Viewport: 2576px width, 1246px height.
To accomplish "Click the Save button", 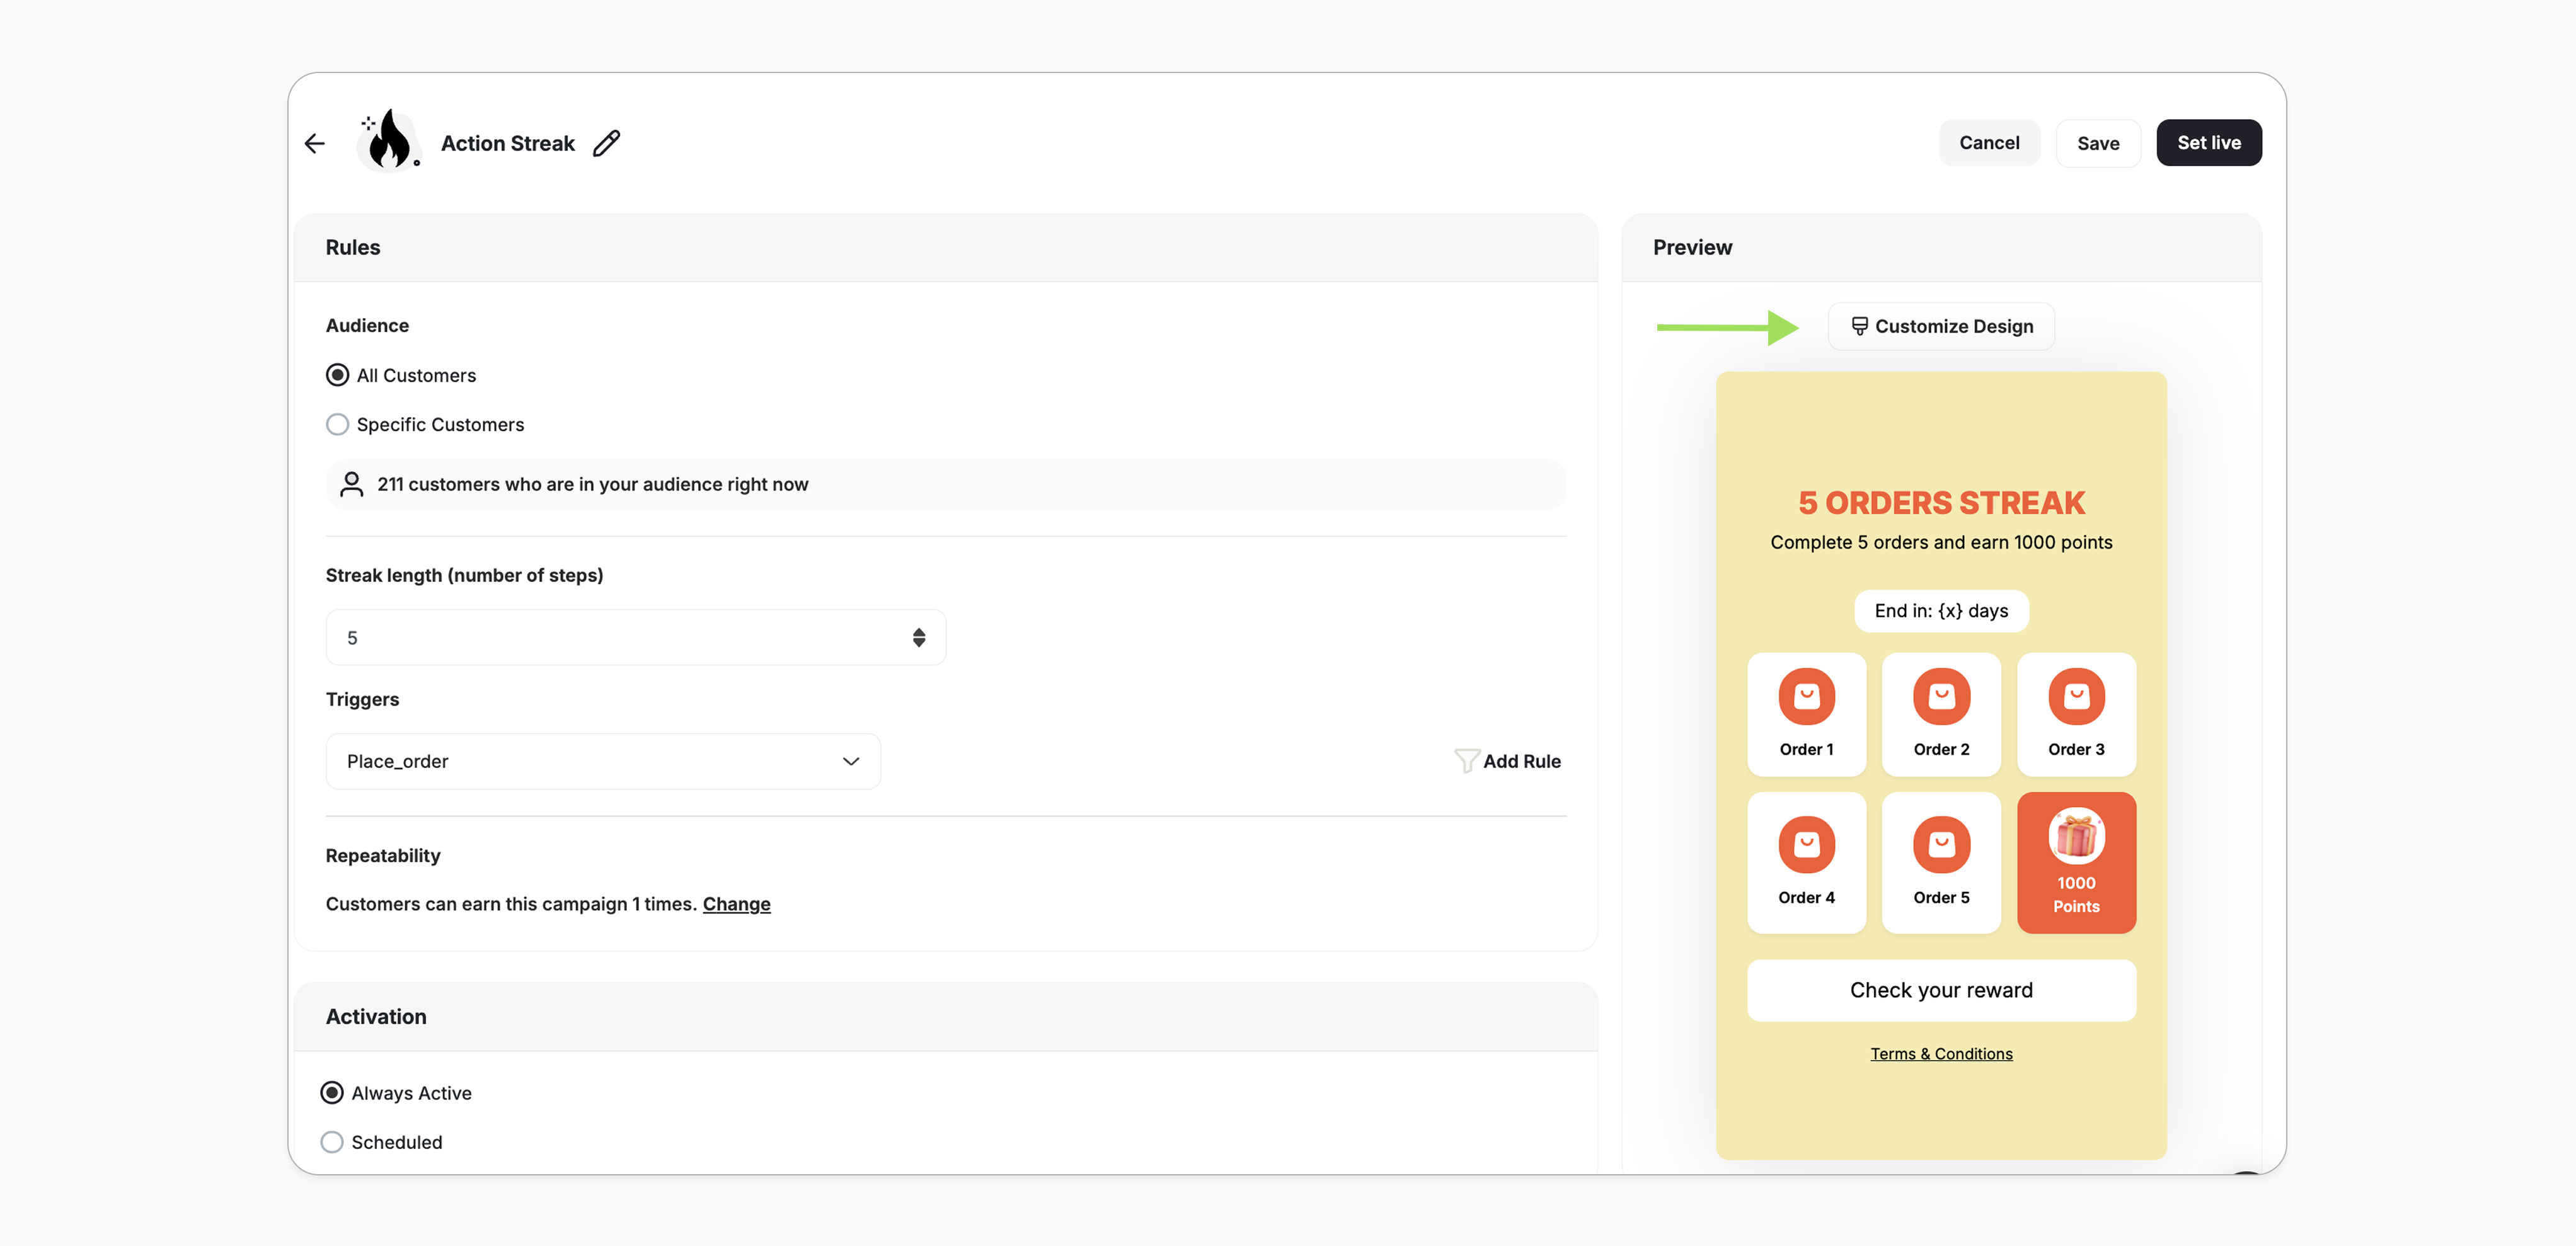I will coord(2097,143).
